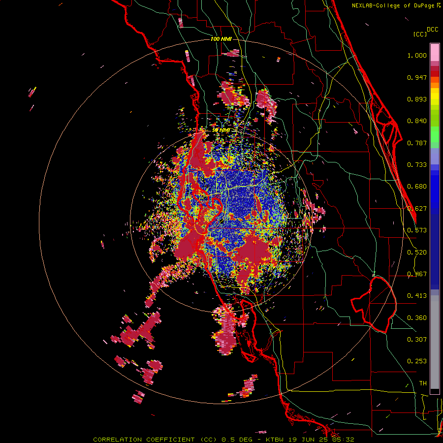Select the 0.413 color scale value

417,296
